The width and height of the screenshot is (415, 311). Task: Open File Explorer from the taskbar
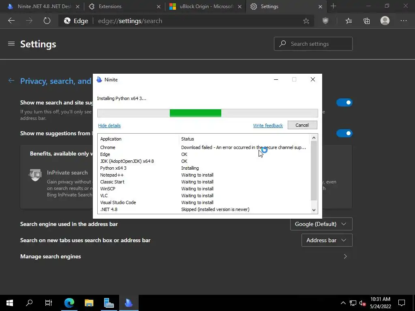[89, 302]
